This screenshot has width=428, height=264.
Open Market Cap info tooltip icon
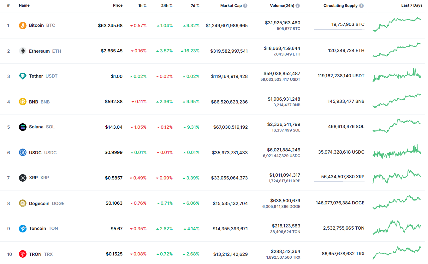245,6
